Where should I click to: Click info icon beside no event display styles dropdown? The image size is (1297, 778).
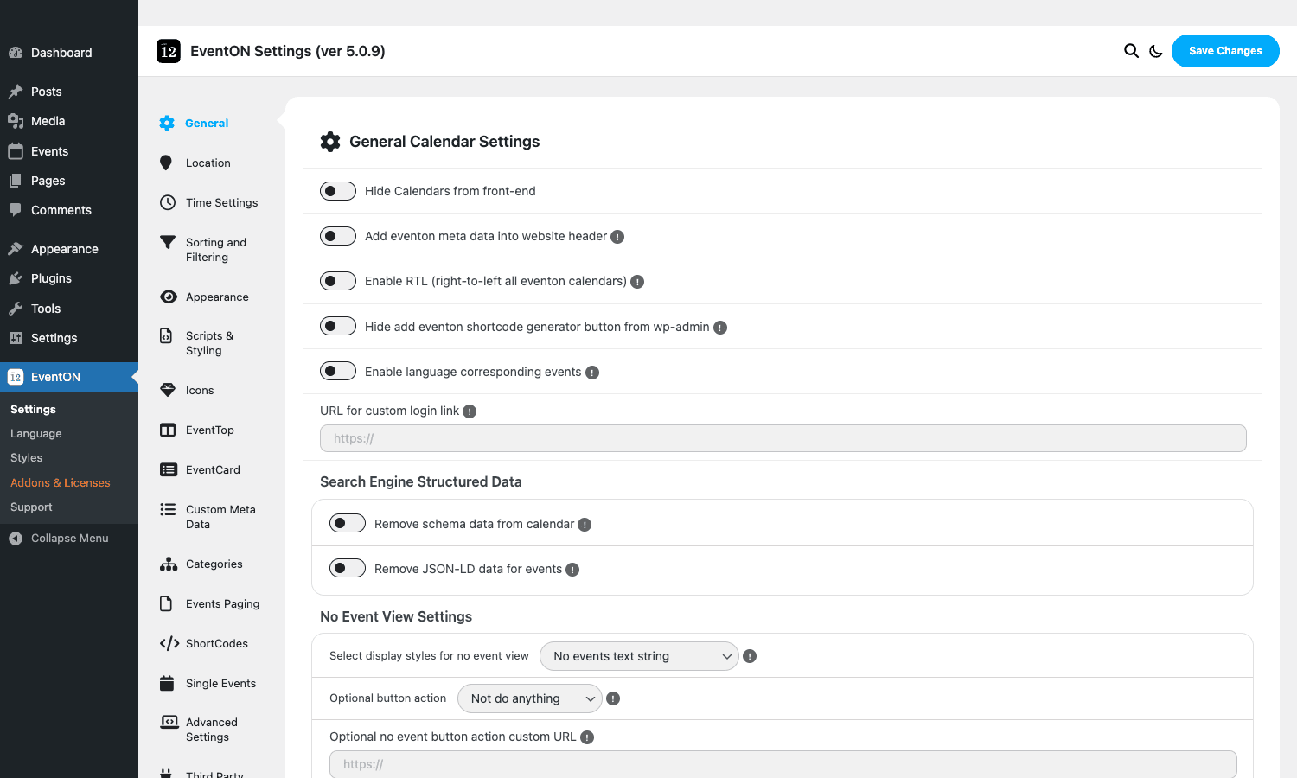point(750,656)
